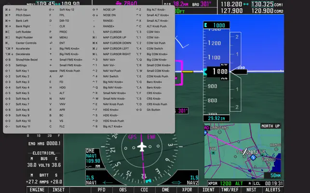The image size is (310, 193).
Task: Click the 38.6 essential bus volts value
Action: point(56,165)
